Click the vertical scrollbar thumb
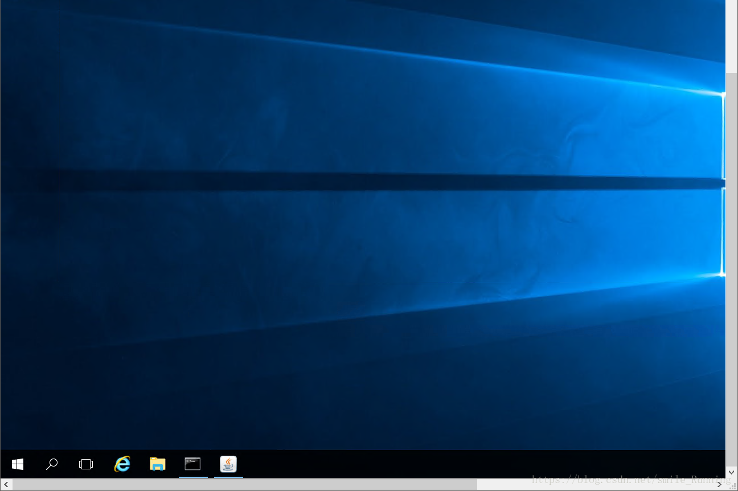This screenshot has height=491, width=738. [732, 268]
